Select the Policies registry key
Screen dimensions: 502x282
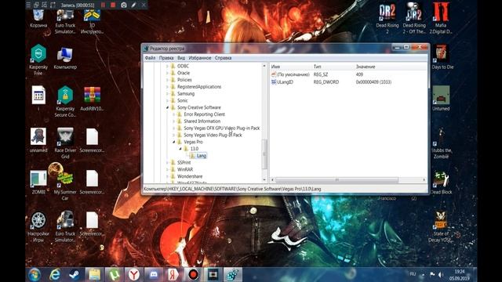(184, 80)
